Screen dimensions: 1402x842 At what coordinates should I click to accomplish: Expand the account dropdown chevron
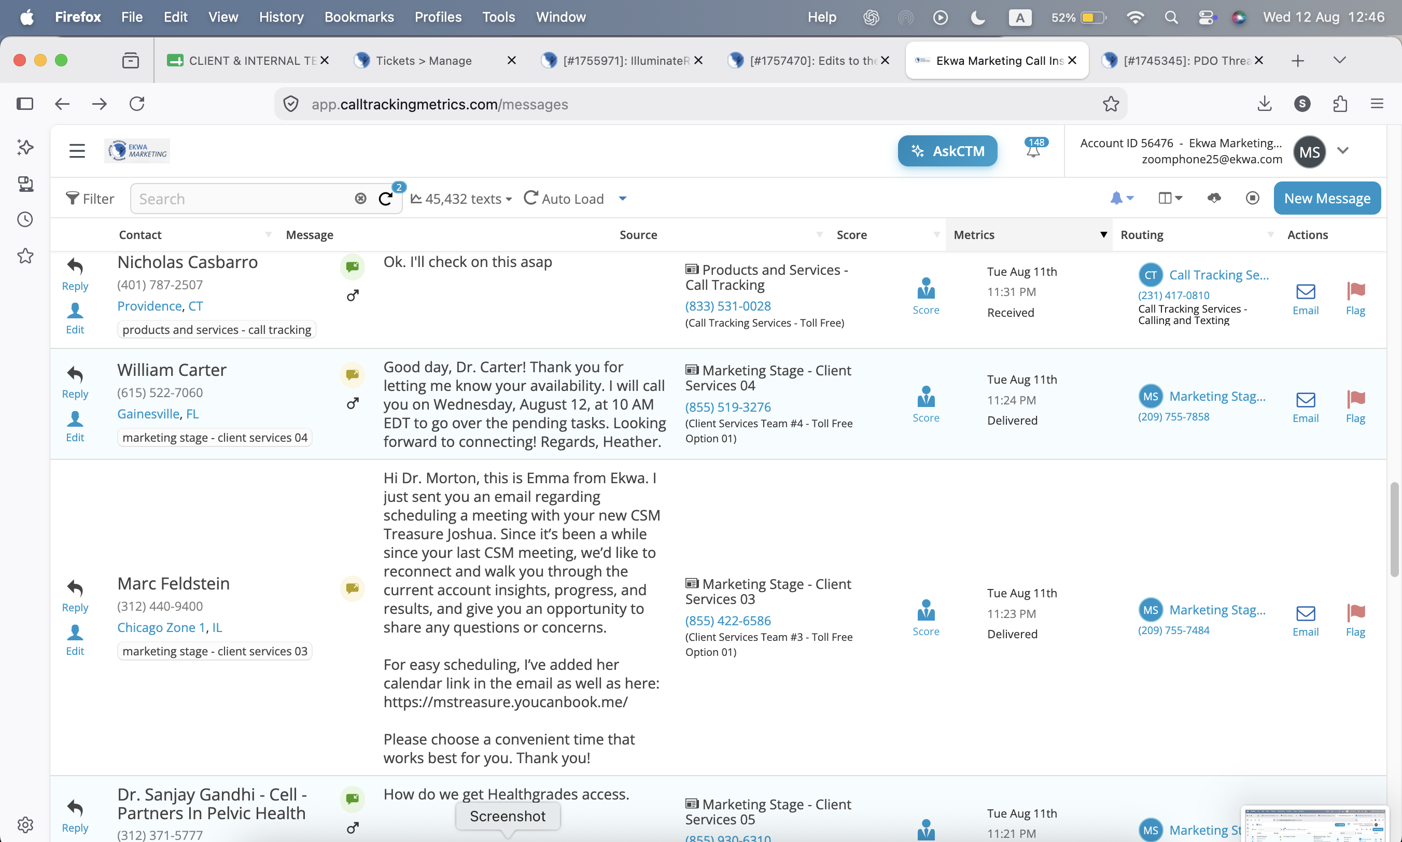(1342, 150)
